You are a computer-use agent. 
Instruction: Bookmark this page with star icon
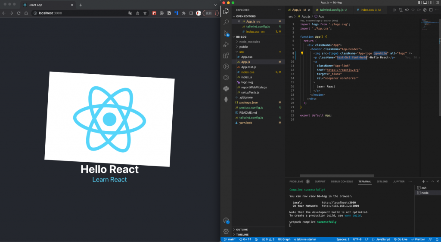click(145, 13)
